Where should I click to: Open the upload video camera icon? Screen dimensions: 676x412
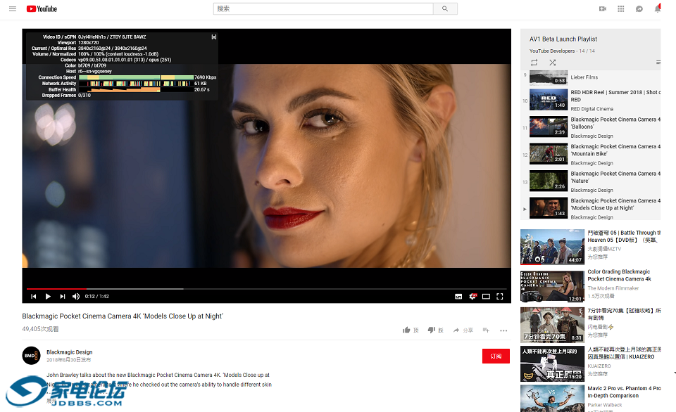pos(602,8)
